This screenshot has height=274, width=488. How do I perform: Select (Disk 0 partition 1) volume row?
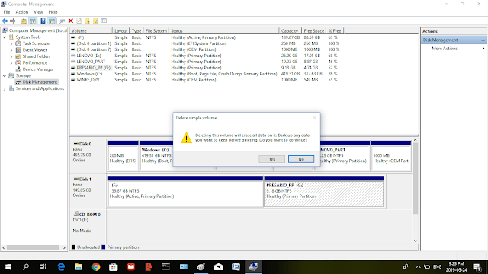[205, 43]
